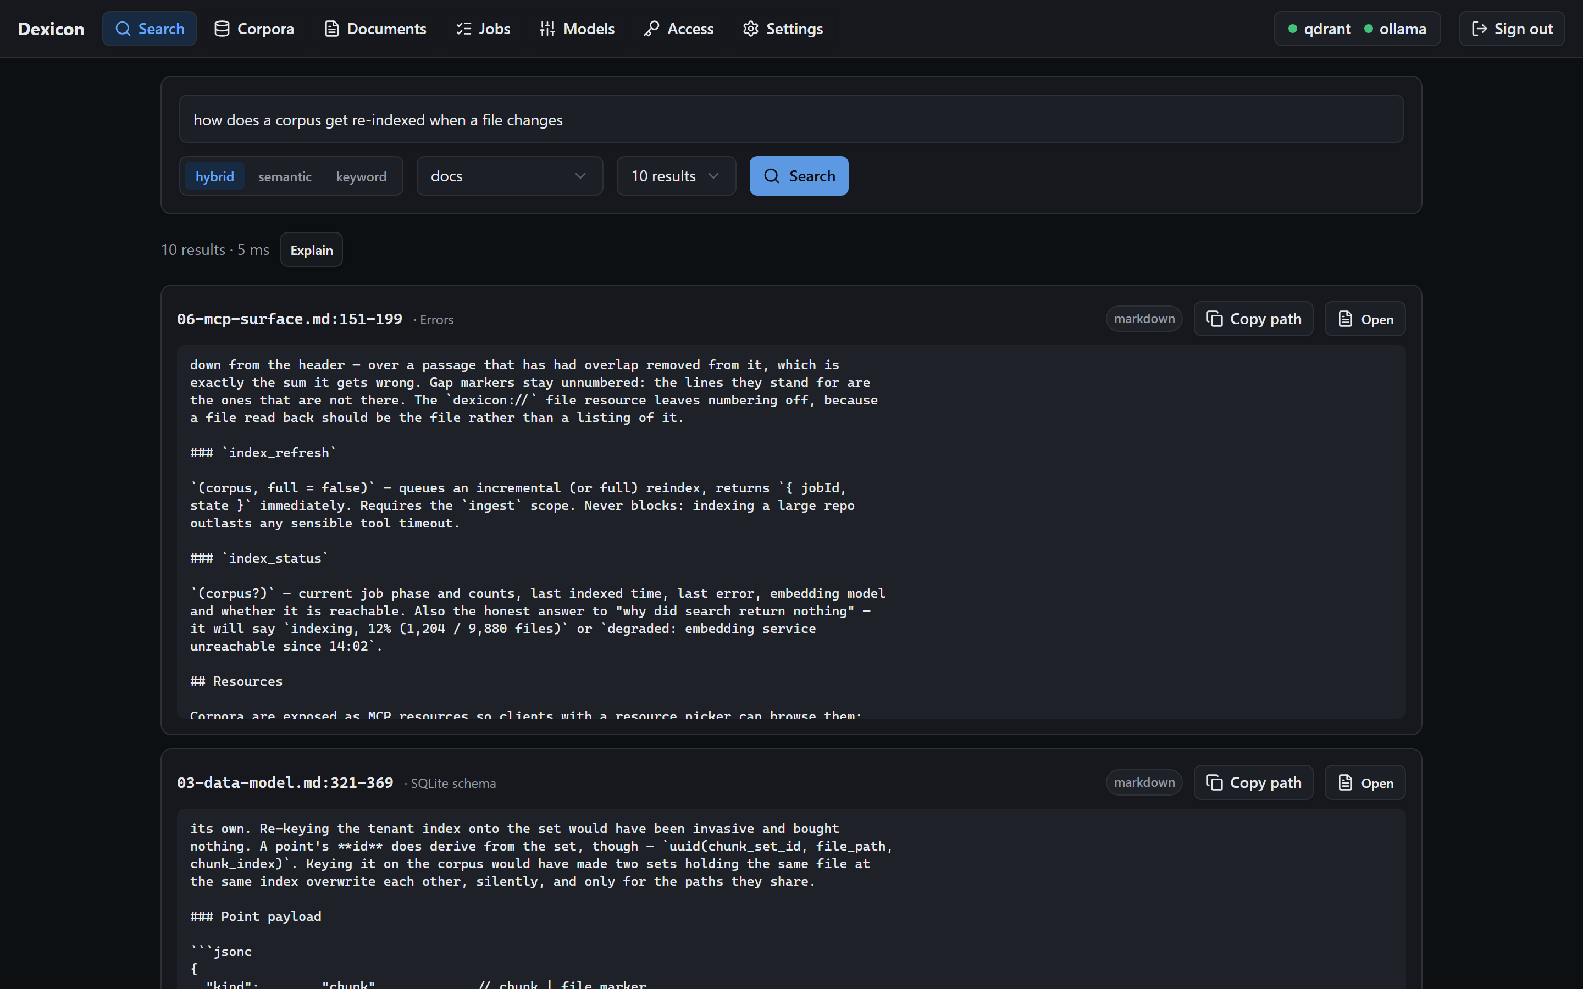Open the Search nav tab

click(149, 29)
